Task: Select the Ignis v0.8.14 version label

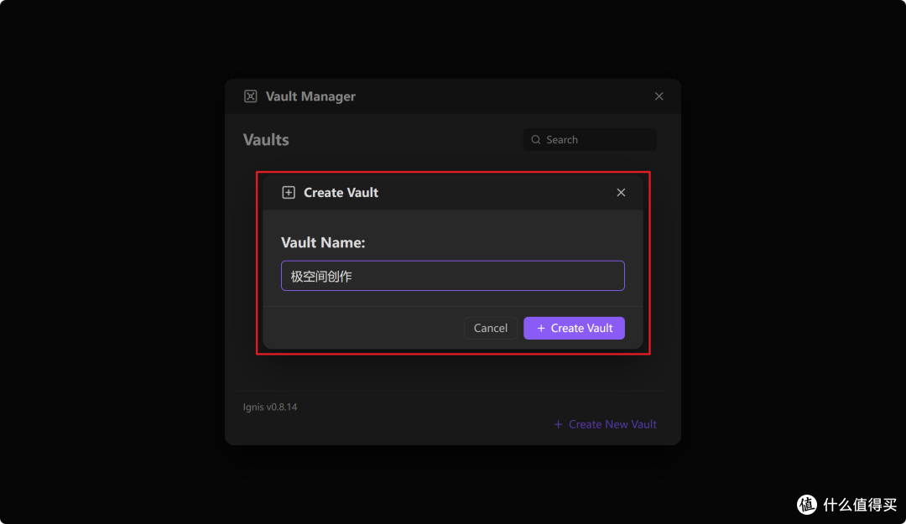Action: [x=270, y=407]
